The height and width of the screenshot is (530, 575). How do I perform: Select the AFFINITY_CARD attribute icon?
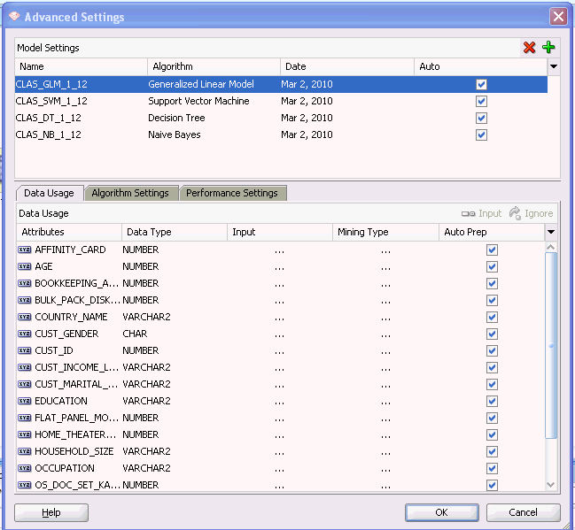pyautogui.click(x=25, y=250)
